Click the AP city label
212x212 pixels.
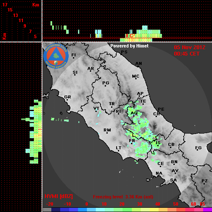(x=140, y=94)
